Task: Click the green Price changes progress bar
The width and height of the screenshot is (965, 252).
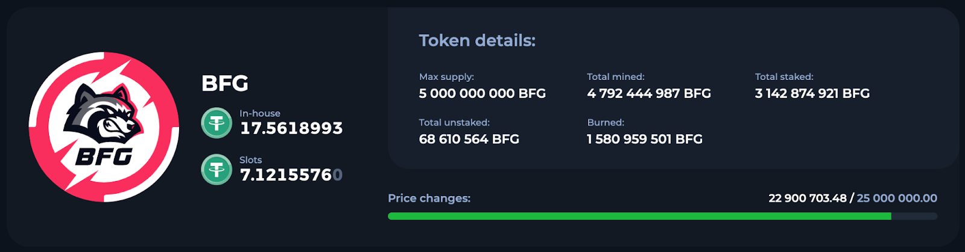Action: (639, 216)
